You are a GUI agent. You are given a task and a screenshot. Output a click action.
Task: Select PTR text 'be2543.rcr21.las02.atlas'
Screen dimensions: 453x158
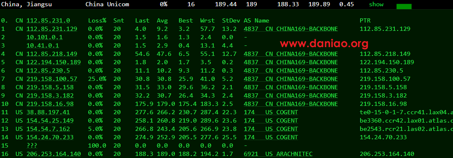403,129
